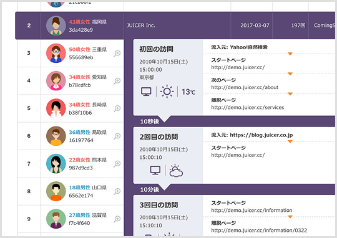This screenshot has width=337, height=238.
Task: Click 東京都 location text
Action: click(147, 77)
